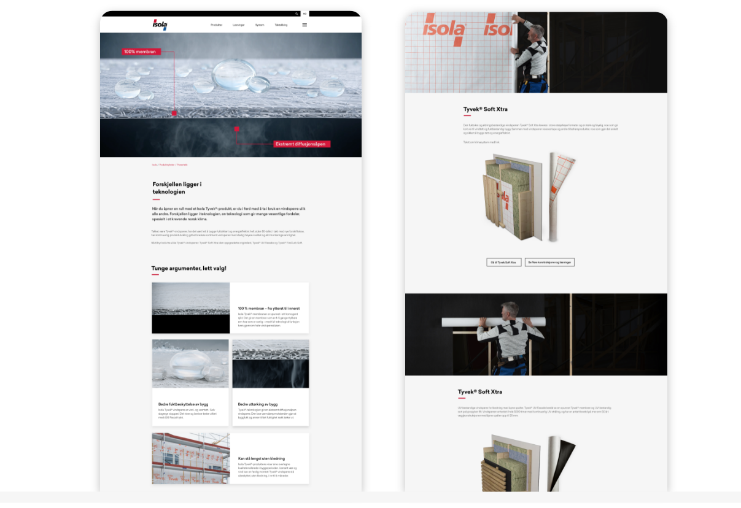Open the Produkter menu item
The image size is (741, 508).
pyautogui.click(x=216, y=25)
